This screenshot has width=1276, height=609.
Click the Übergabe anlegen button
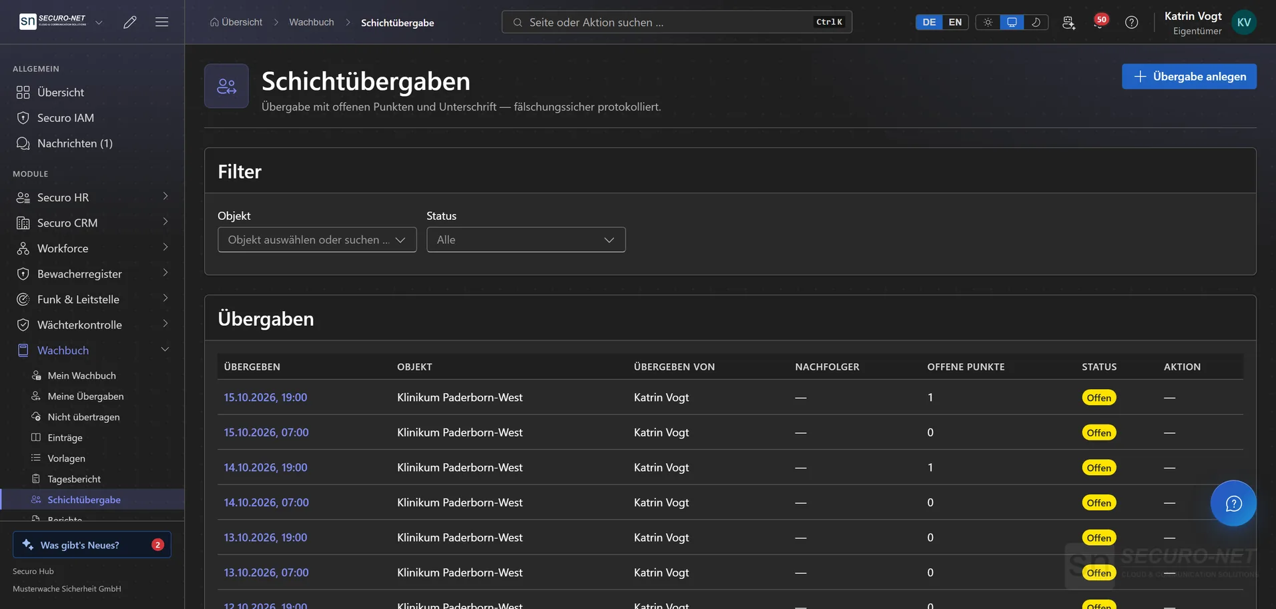(1189, 77)
